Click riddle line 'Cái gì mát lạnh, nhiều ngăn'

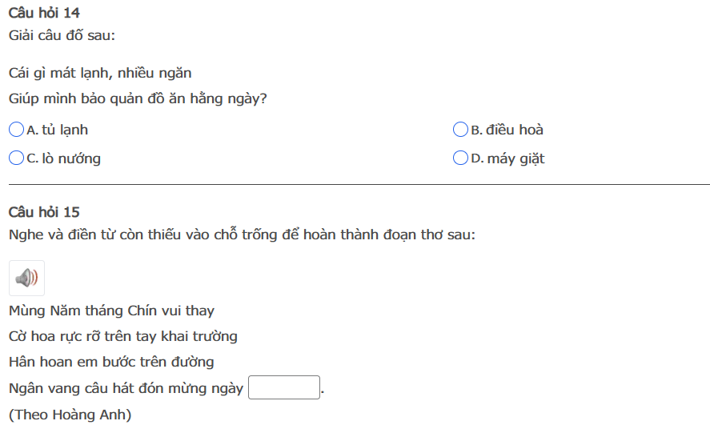(x=100, y=73)
